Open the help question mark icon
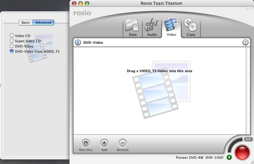Screen dimensions: 254x164 pyautogui.click(x=245, y=43)
